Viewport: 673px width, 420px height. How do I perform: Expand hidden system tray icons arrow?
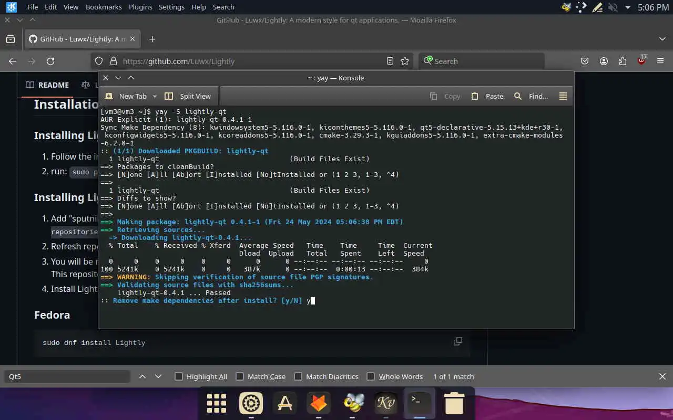click(628, 8)
